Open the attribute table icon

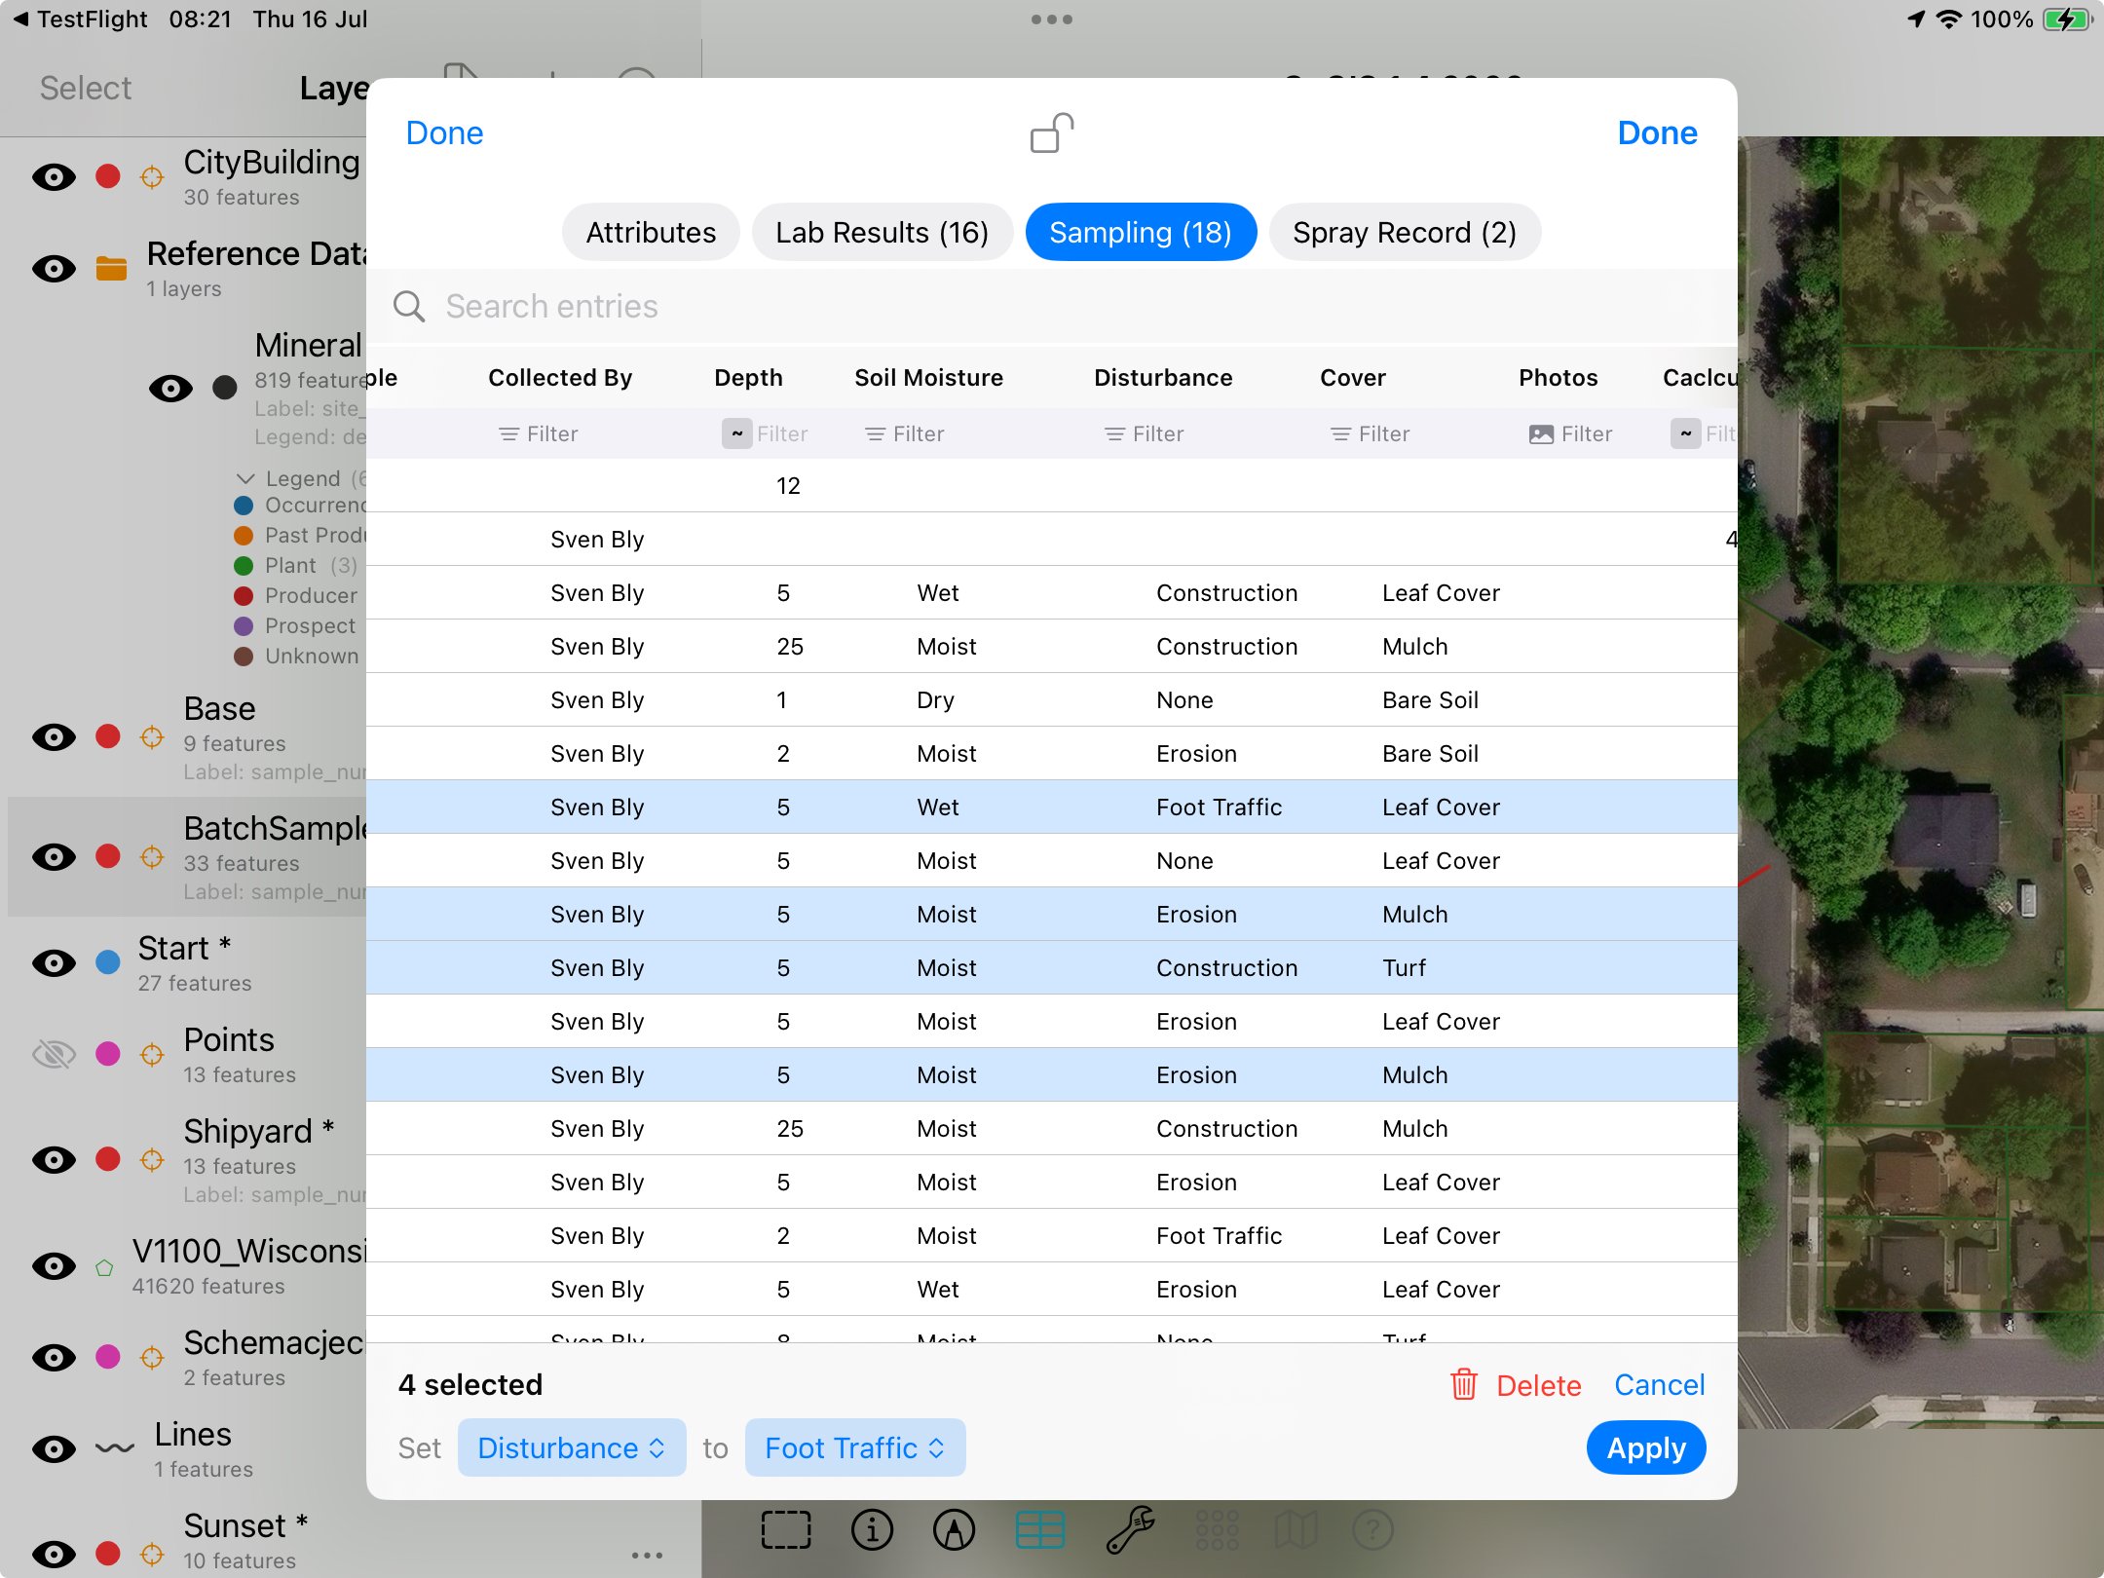[1040, 1529]
